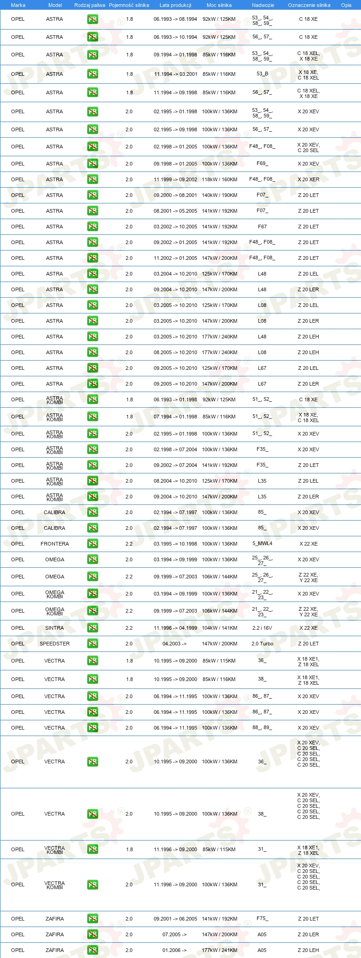Viewport: 361px width, 958px height.
Task: Click the power cell '177kW / 241KM'
Action: [220, 950]
